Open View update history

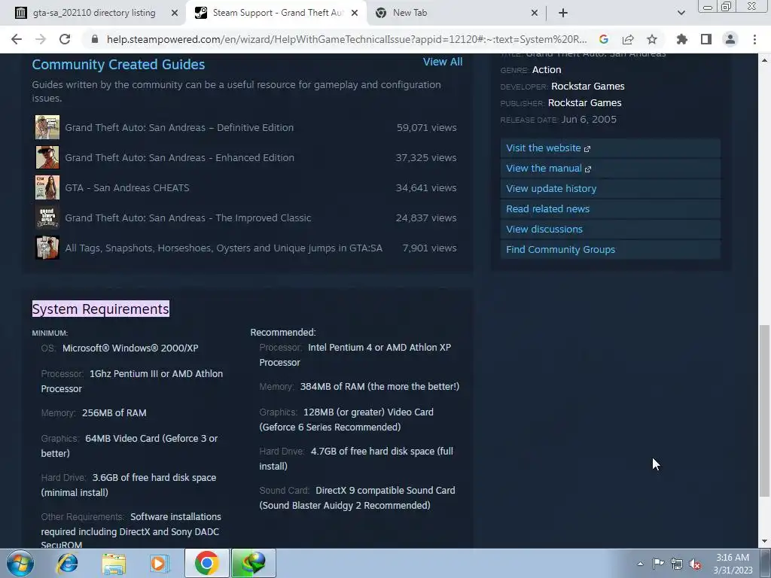pos(610,189)
